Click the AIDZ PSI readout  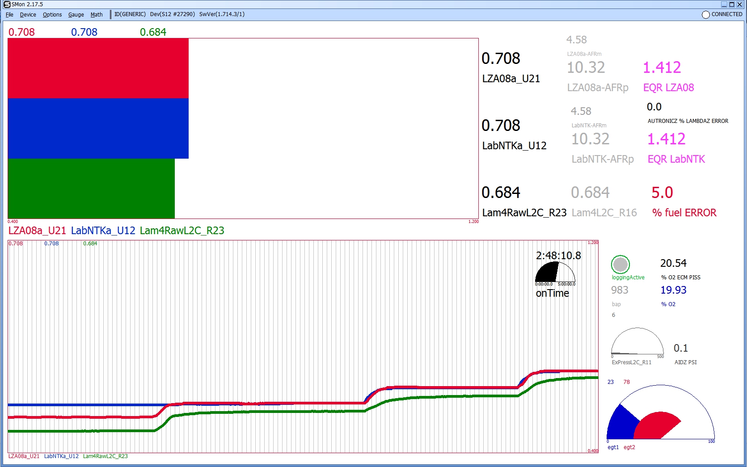pos(681,348)
